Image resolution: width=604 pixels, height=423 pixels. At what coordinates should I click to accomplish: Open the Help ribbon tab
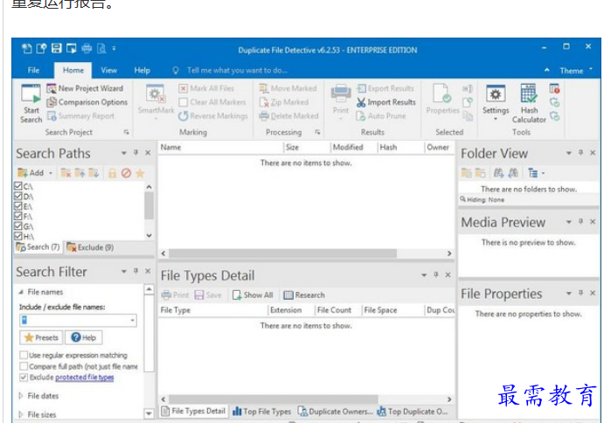[142, 70]
